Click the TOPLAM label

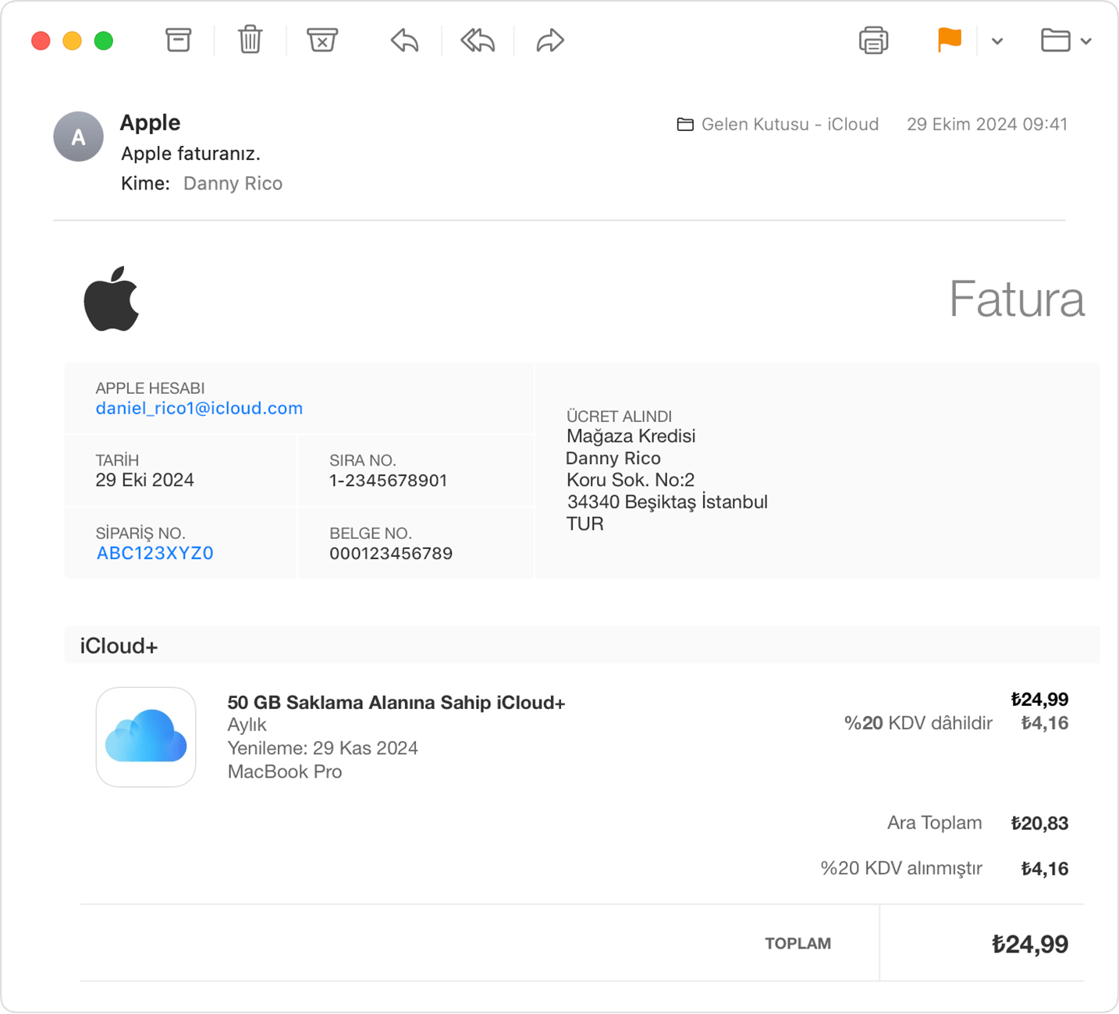tap(798, 943)
